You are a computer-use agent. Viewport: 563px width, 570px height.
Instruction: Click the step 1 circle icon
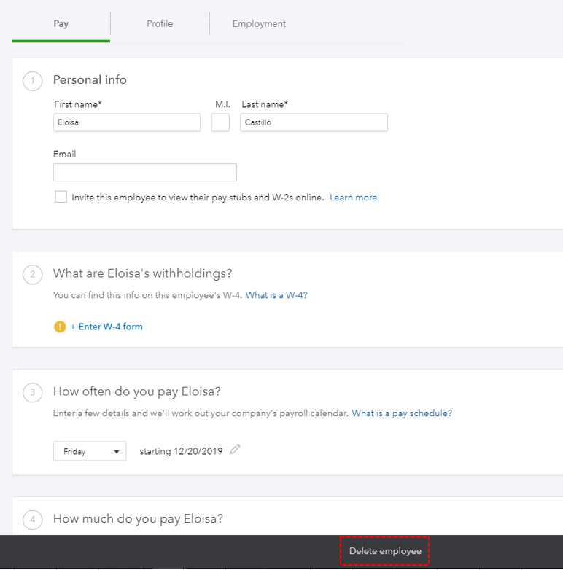click(33, 80)
